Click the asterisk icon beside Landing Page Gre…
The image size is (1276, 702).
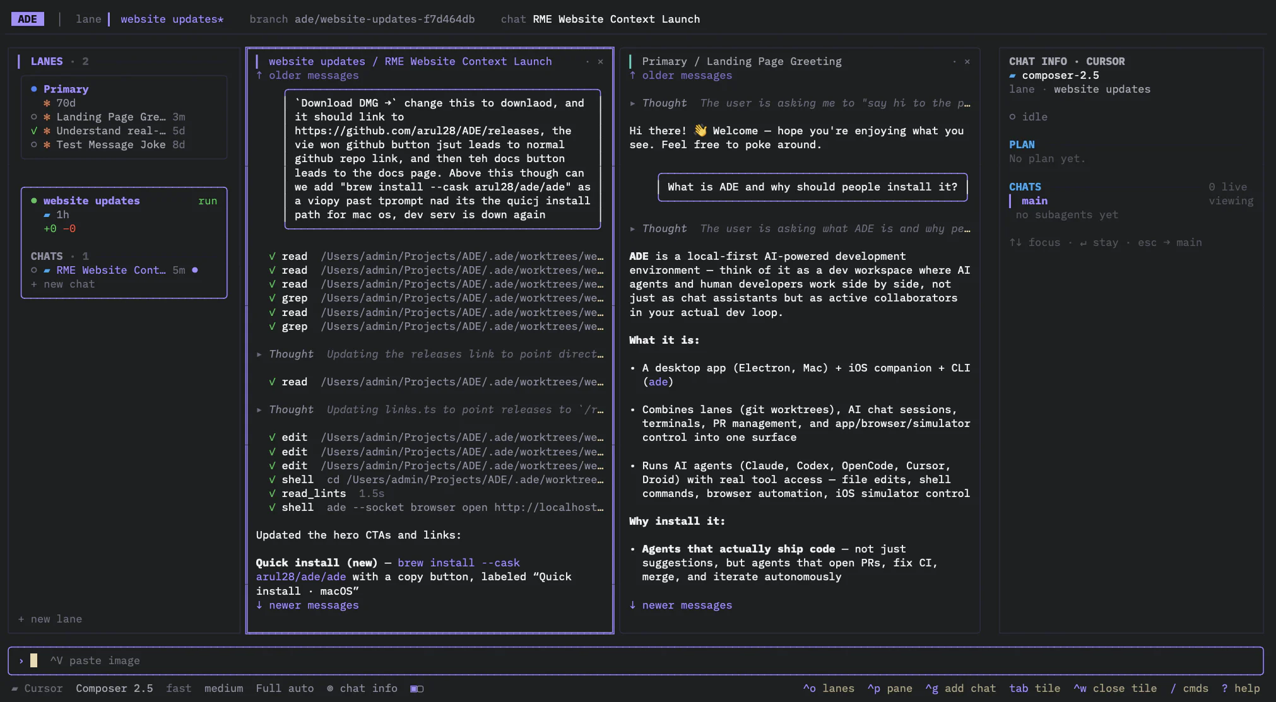point(47,117)
